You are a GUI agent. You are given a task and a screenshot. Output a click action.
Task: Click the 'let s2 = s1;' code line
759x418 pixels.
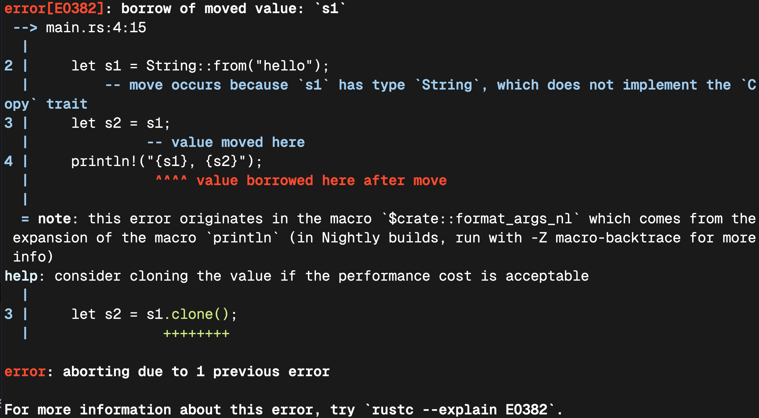tap(121, 123)
